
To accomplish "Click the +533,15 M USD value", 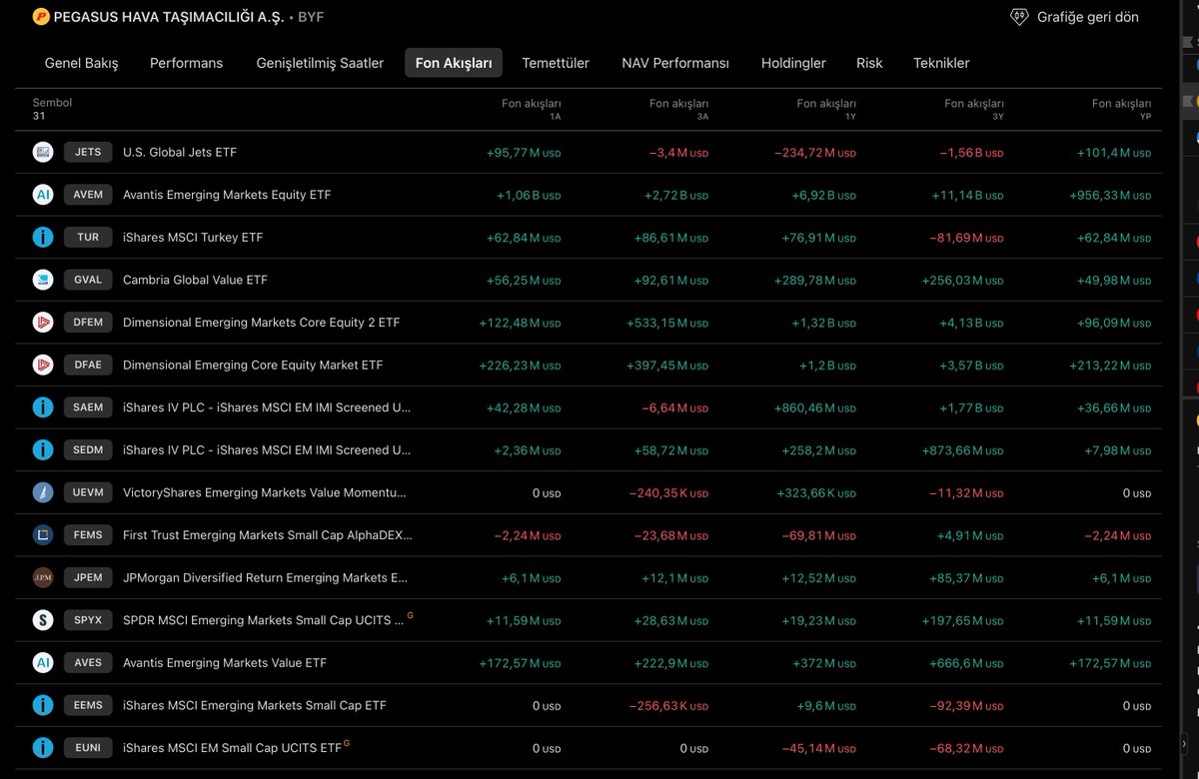I will (x=667, y=323).
